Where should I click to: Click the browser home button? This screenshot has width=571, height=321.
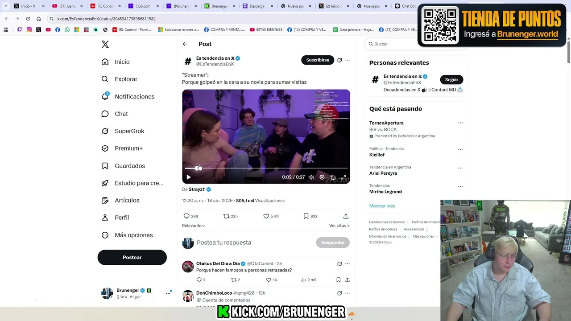point(38,19)
